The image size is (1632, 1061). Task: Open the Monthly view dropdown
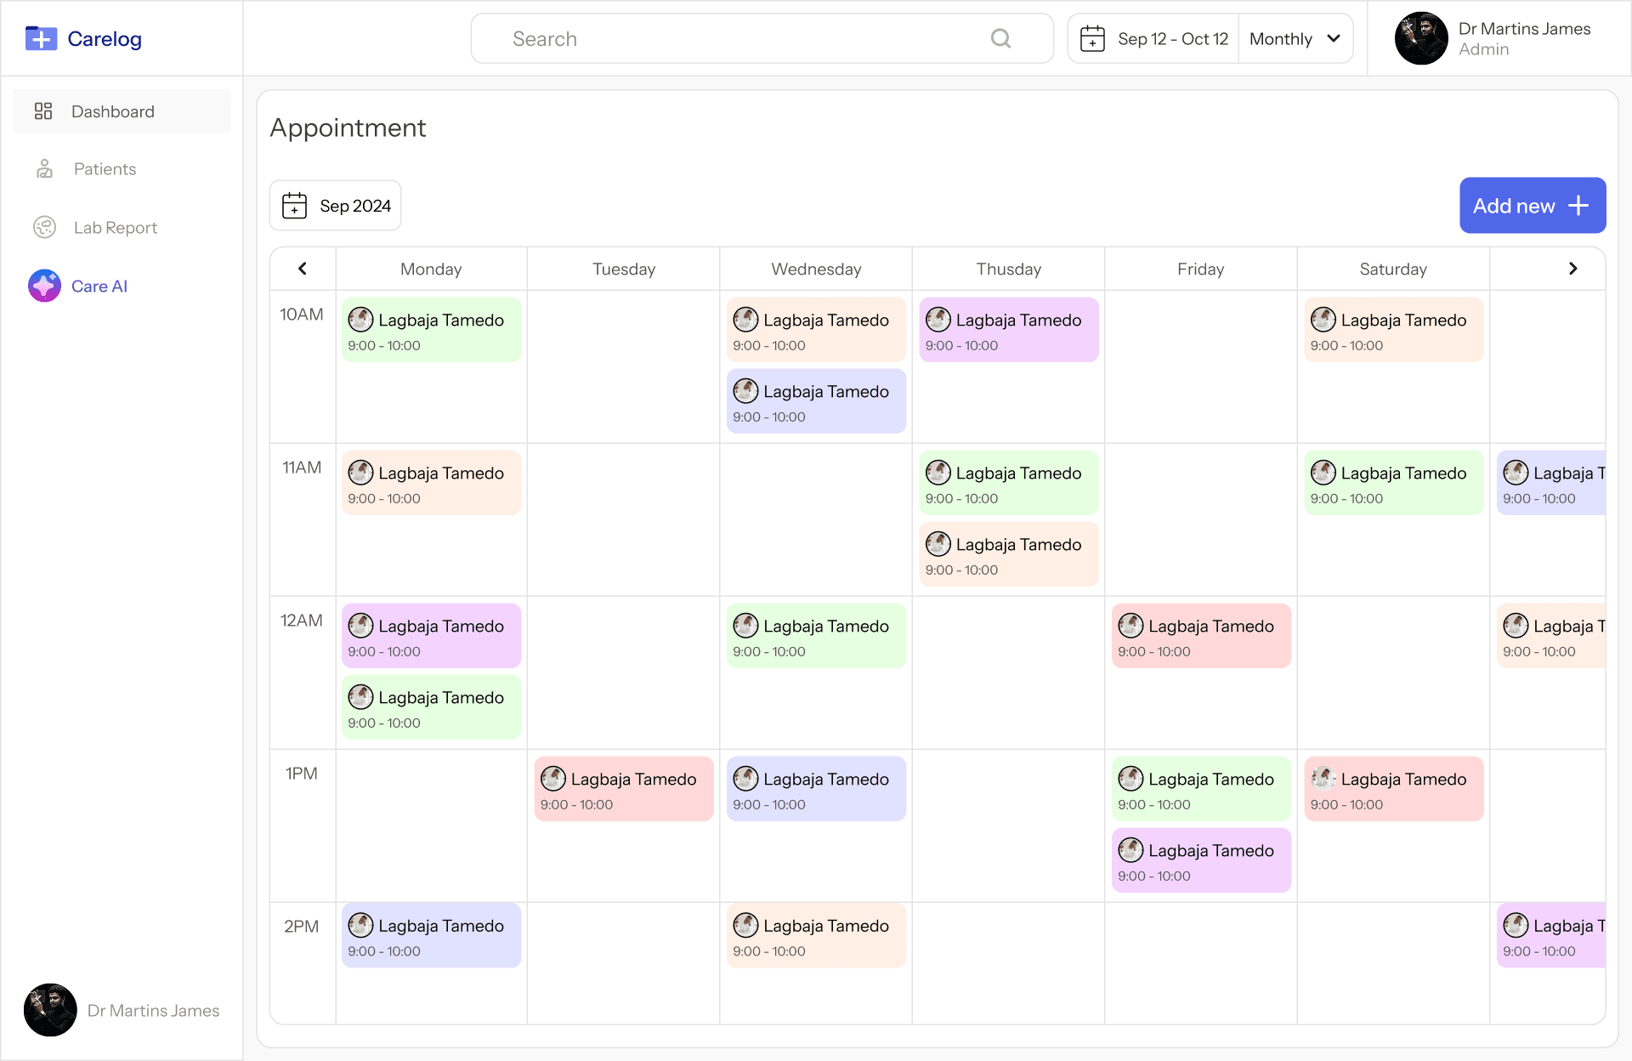coord(1295,39)
